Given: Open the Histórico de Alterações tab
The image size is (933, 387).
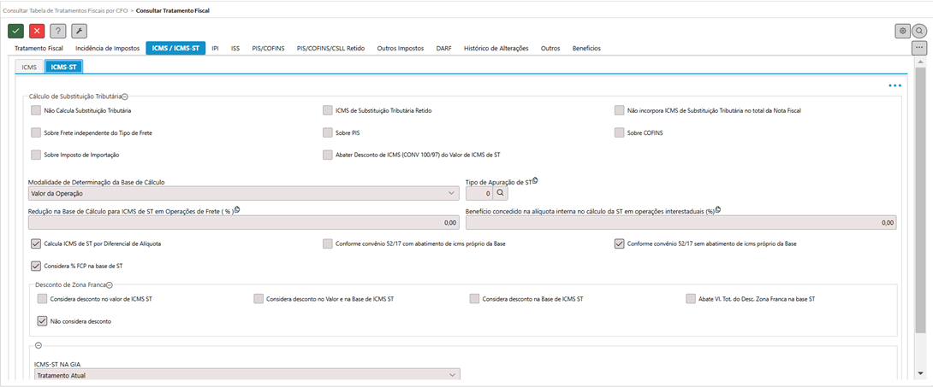Looking at the screenshot, I should click(496, 49).
